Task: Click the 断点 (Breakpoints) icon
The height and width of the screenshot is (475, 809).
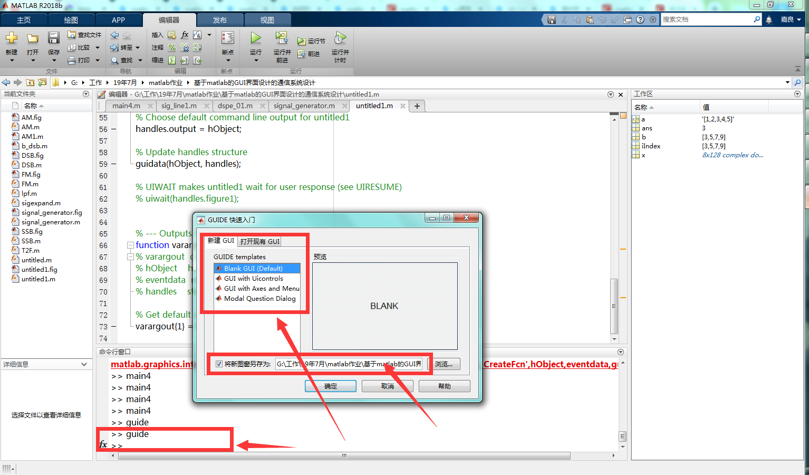Action: pyautogui.click(x=228, y=38)
